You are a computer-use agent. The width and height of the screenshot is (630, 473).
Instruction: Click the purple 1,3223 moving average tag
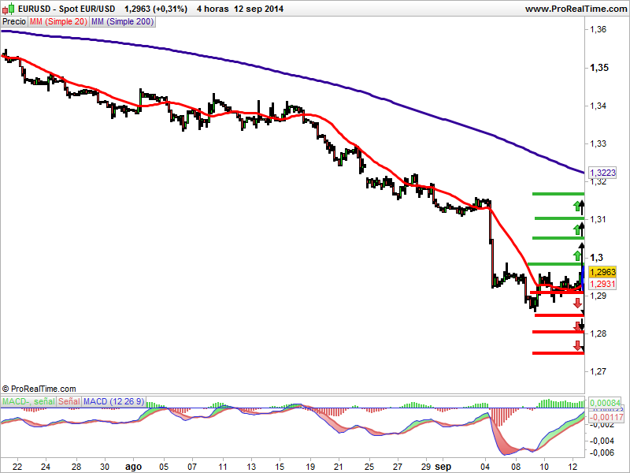602,173
